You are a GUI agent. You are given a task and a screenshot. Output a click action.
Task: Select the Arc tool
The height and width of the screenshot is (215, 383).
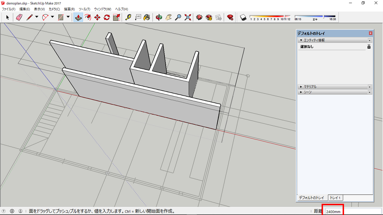45,17
